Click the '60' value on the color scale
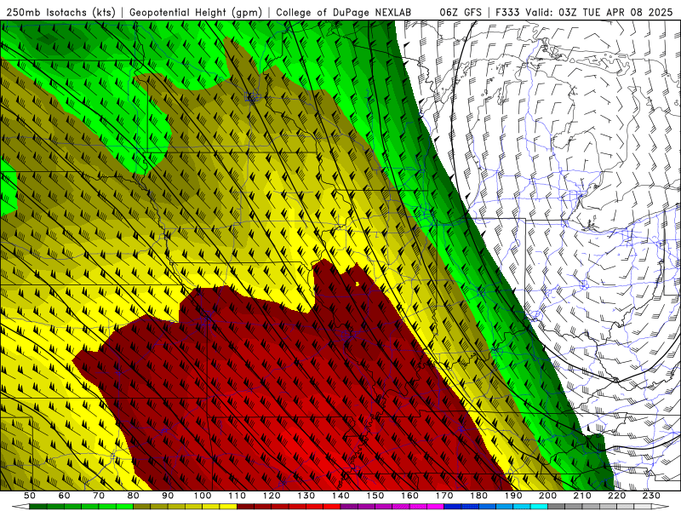 tap(65, 496)
